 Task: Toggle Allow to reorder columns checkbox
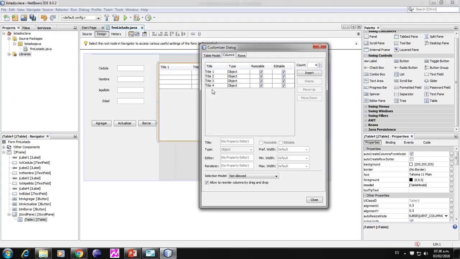[207, 183]
